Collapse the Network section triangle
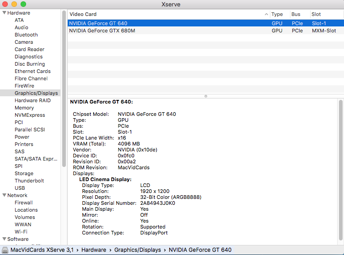This screenshot has width=344, height=255. [4, 195]
